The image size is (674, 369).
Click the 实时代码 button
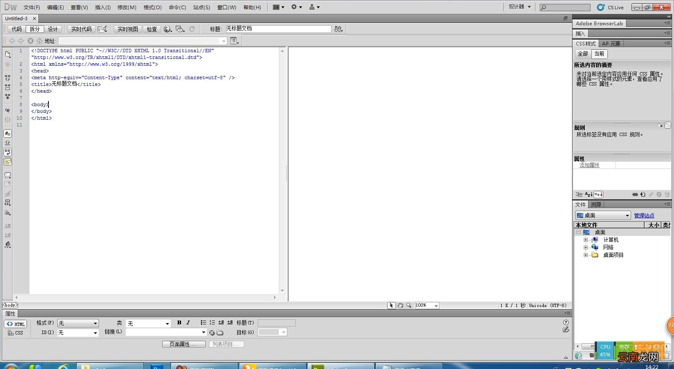click(x=81, y=29)
